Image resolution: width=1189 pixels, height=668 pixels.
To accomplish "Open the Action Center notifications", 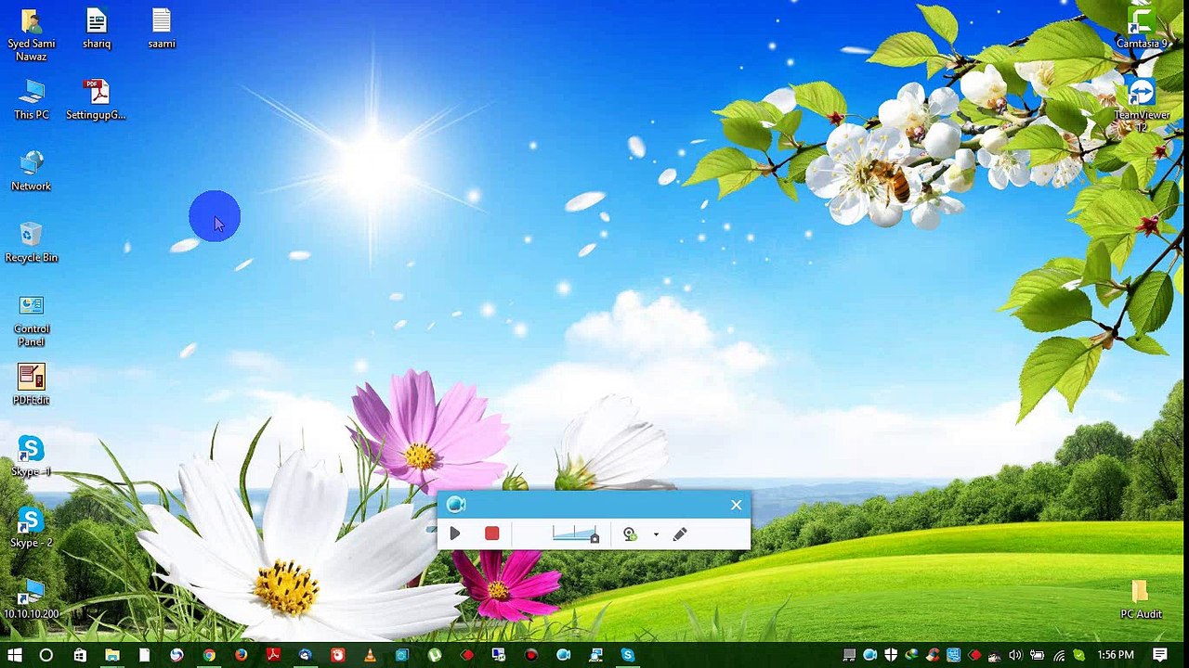I will pyautogui.click(x=1160, y=655).
